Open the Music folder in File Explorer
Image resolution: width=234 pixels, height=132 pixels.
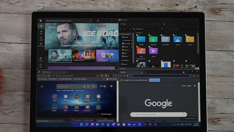coord(141,52)
